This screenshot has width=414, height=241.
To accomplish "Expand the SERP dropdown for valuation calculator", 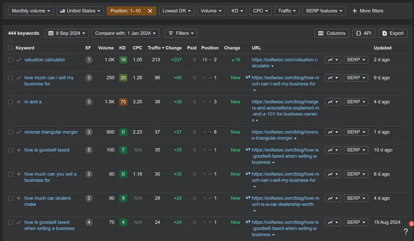I will (355, 59).
